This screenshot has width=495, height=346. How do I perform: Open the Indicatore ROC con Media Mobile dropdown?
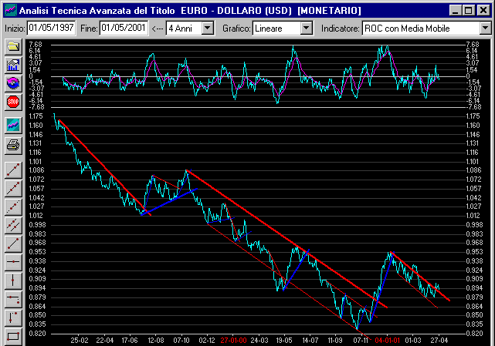[x=485, y=28]
